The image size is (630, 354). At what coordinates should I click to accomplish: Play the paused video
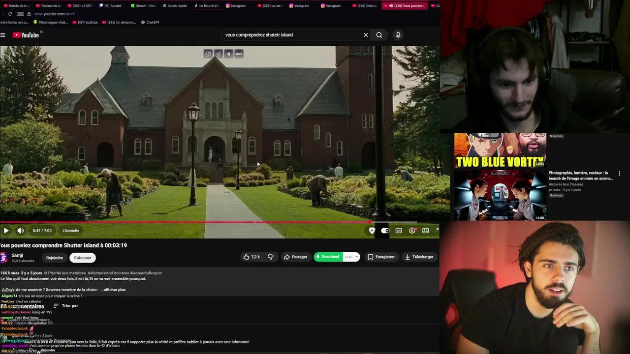[6, 231]
